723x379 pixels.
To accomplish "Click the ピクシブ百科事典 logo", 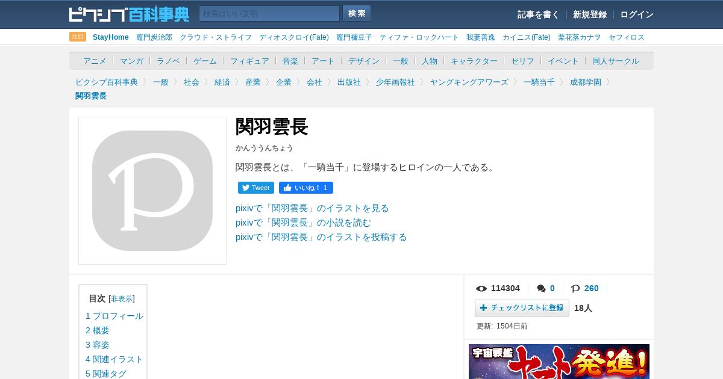I will (129, 14).
